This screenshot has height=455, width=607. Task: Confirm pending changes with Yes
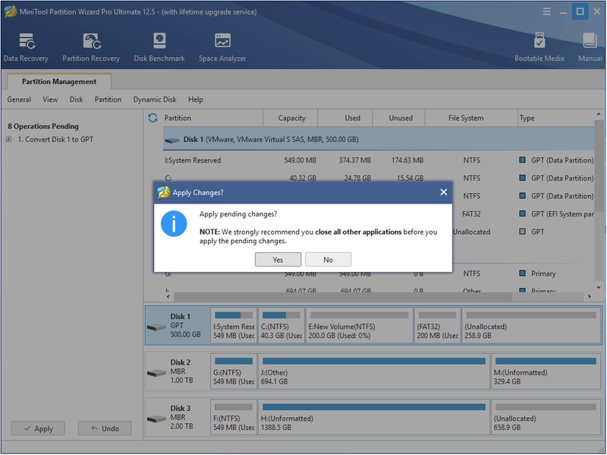coord(278,260)
